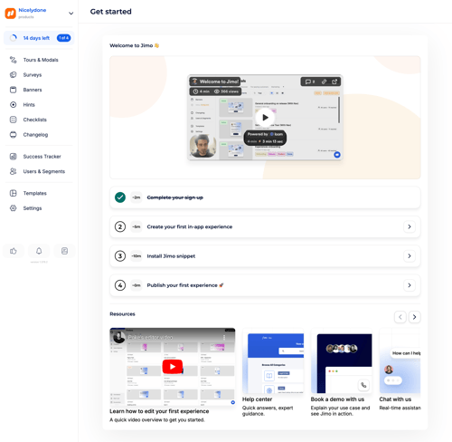The image size is (452, 442).
Task: Open Complete your sign-up step
Action: pyautogui.click(x=265, y=197)
